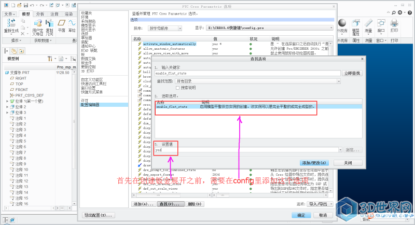Viewport: 415px width, 225px height.
Task: Select activate_window_automatically option row
Action: click(x=170, y=44)
